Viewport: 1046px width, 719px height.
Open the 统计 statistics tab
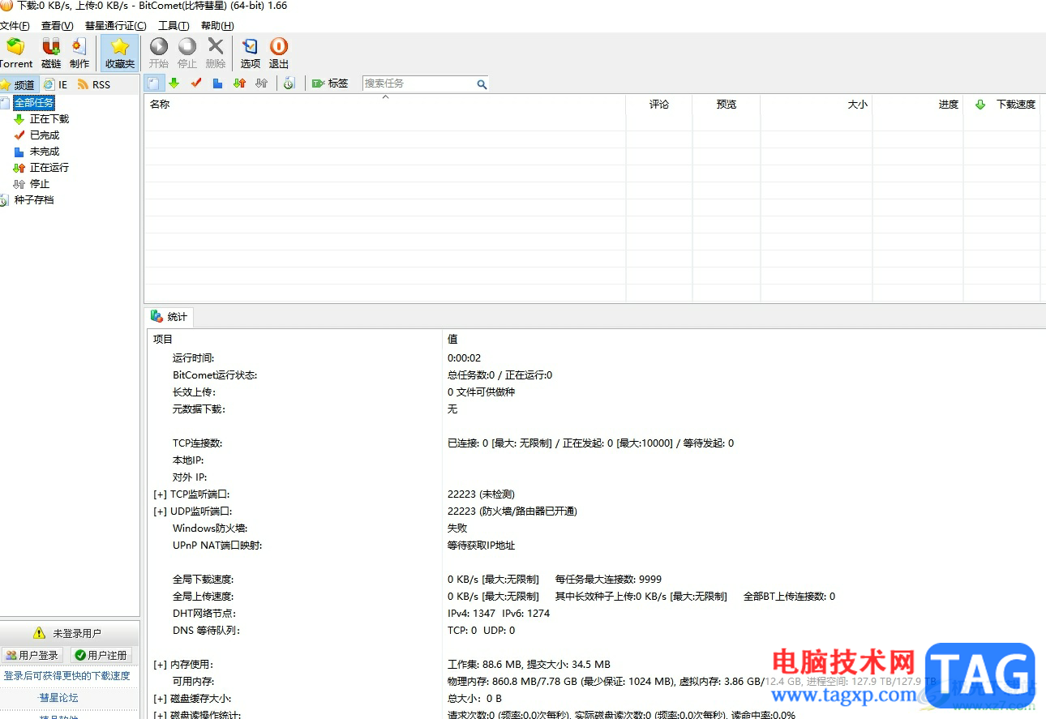(x=169, y=317)
